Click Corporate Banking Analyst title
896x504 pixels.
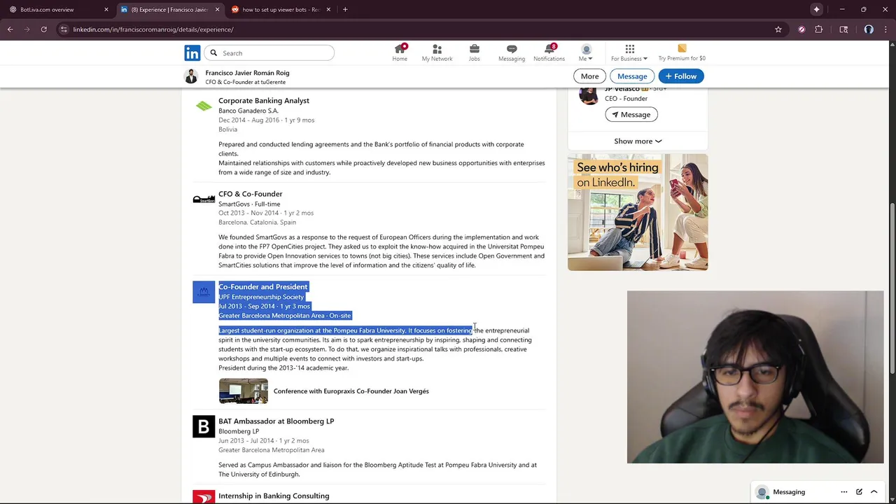click(x=264, y=101)
